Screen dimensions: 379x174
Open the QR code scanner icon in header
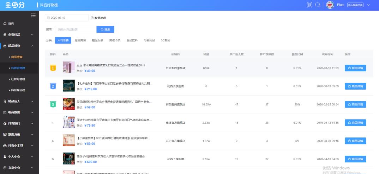click(x=309, y=5)
